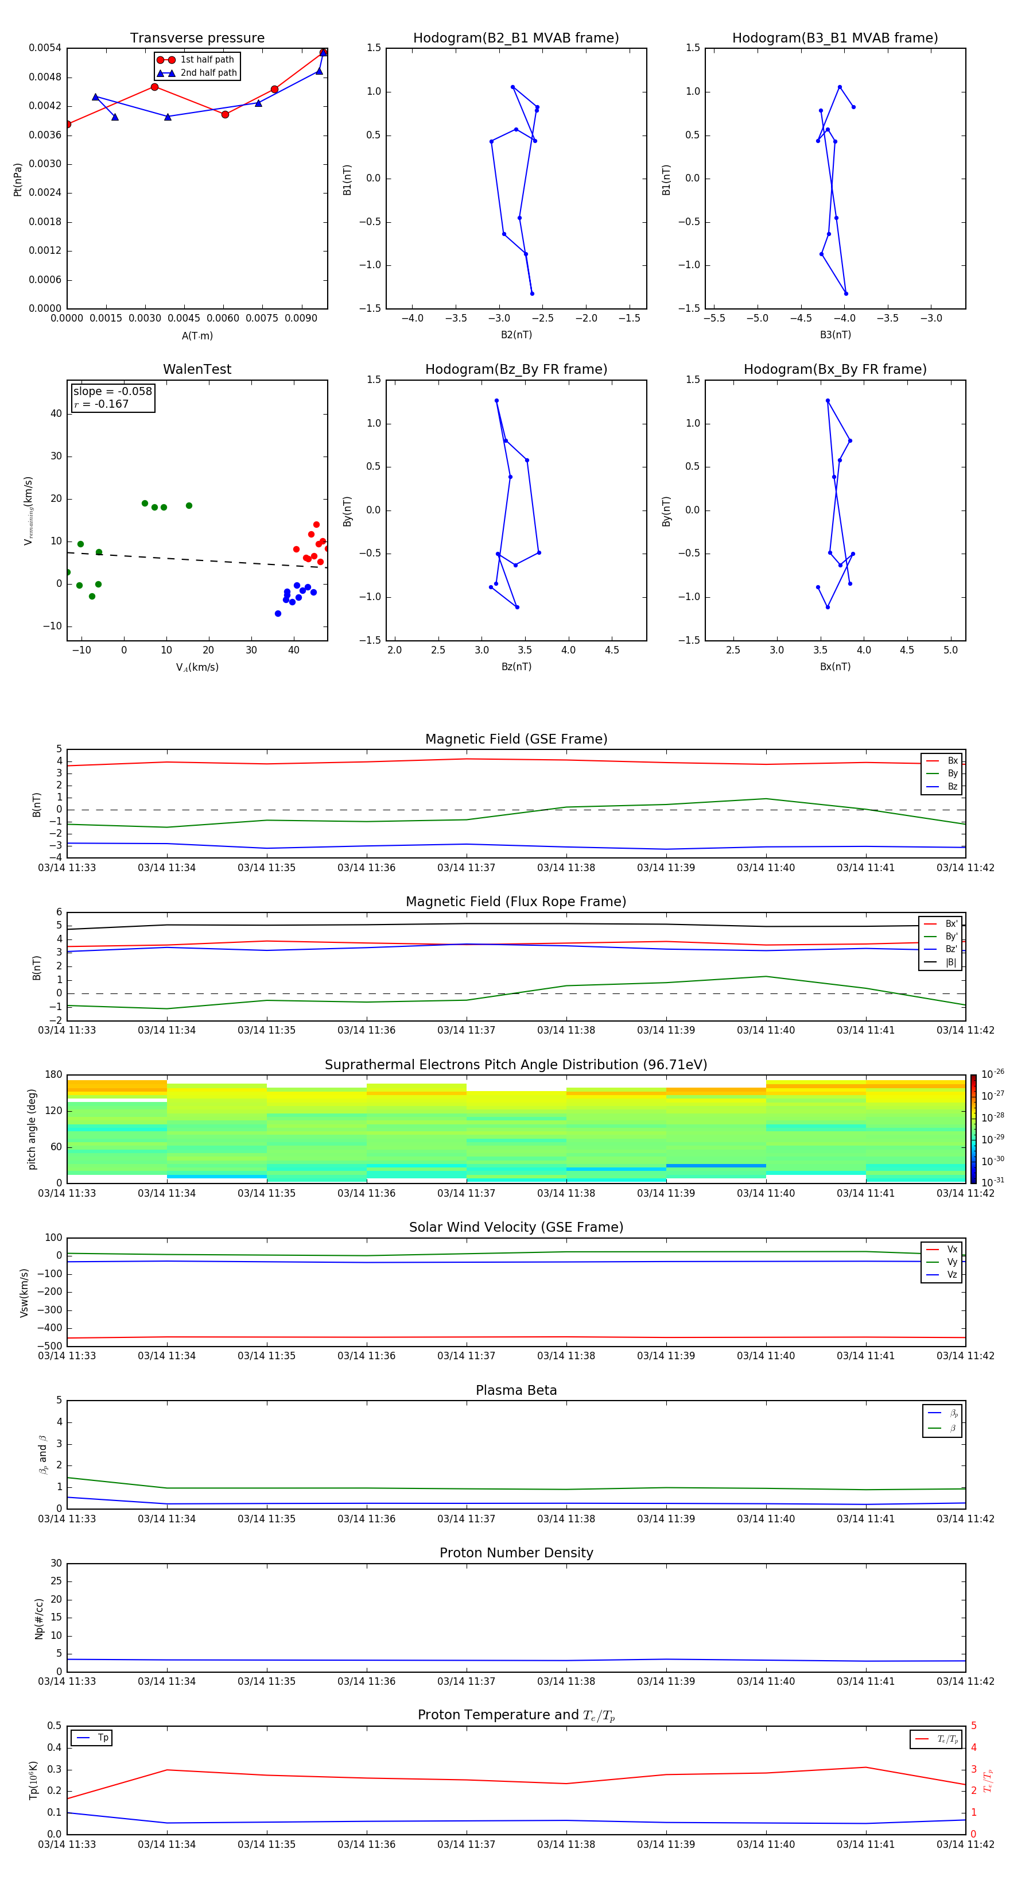
Task: Click the "Magnetic Field (Flux Rope Frame)" title
Action: (x=516, y=902)
